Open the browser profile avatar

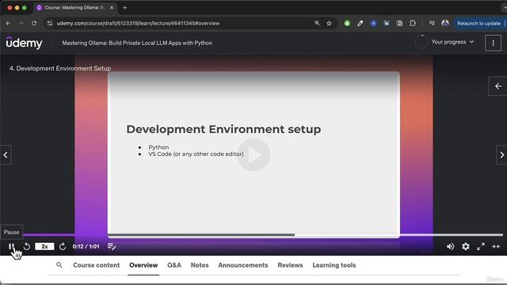pyautogui.click(x=445, y=23)
